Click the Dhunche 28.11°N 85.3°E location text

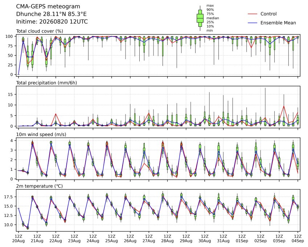click(x=51, y=14)
